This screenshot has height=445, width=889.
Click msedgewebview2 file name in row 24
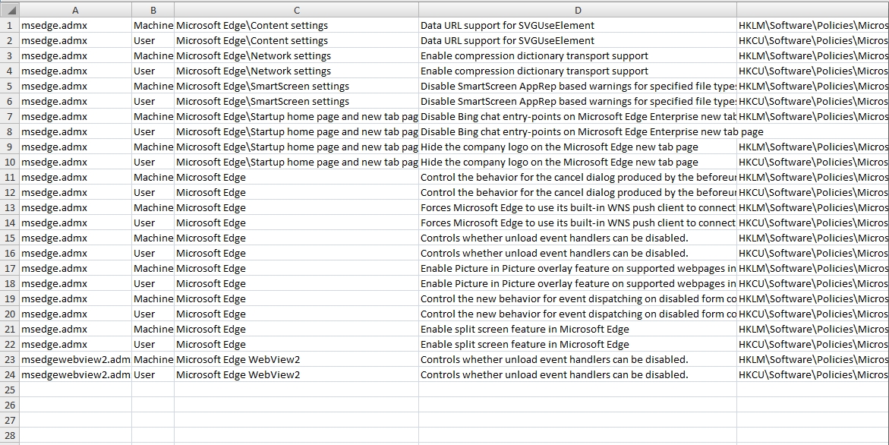pos(75,374)
